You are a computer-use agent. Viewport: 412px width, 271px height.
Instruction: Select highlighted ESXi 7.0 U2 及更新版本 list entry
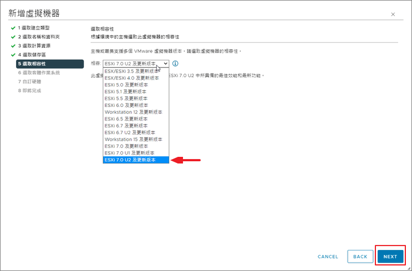[x=136, y=160]
